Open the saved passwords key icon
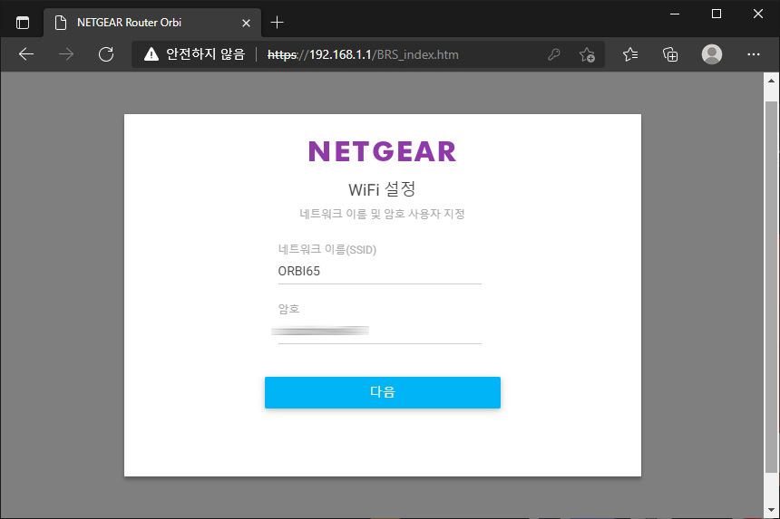The width and height of the screenshot is (780, 519). [x=553, y=54]
